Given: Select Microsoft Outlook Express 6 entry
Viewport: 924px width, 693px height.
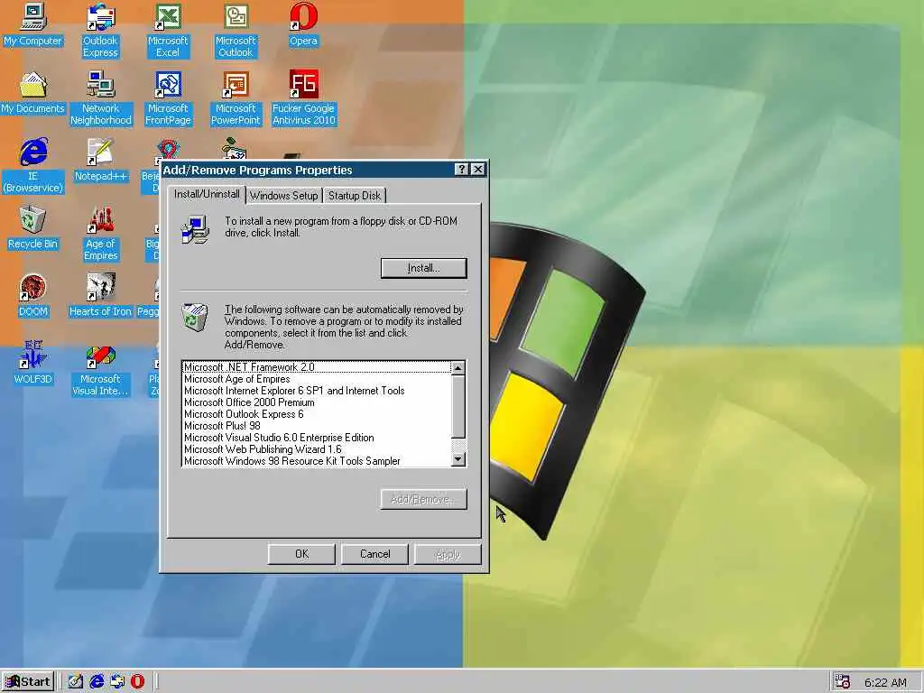Looking at the screenshot, I should click(x=317, y=414).
